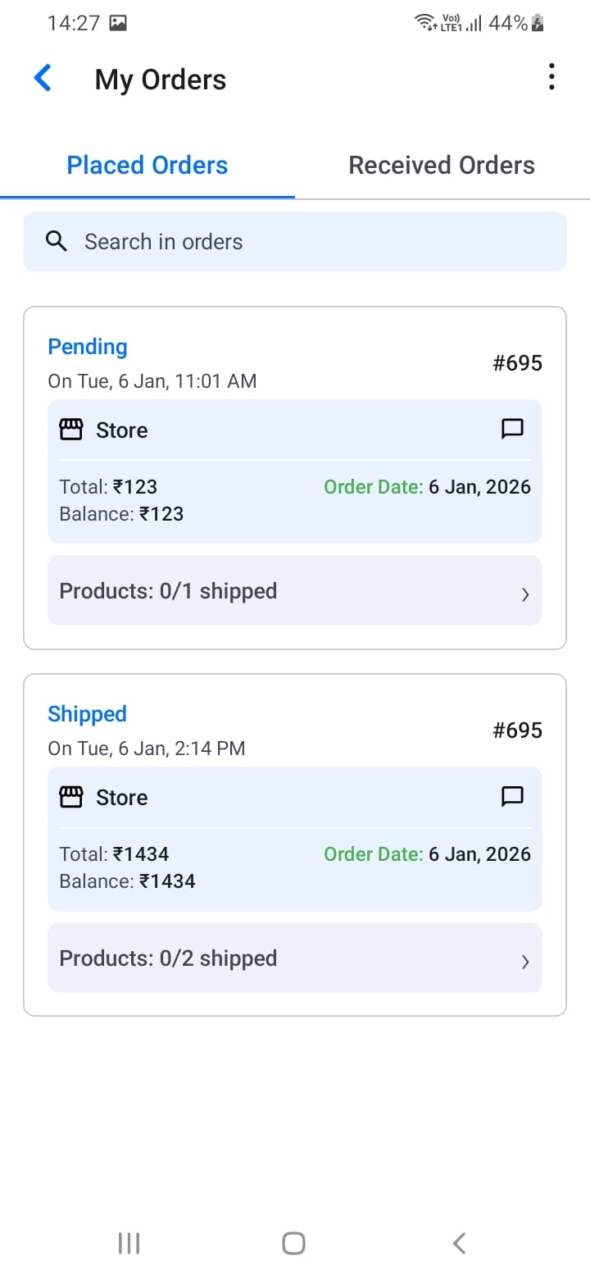Tap the store icon in Pending order

click(x=71, y=430)
